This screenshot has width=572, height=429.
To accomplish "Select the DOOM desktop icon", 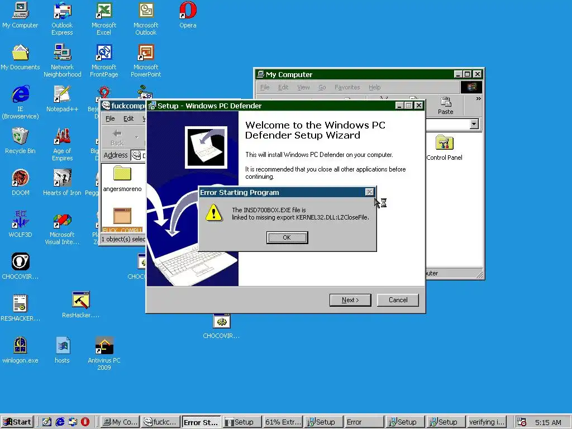I will [x=21, y=183].
